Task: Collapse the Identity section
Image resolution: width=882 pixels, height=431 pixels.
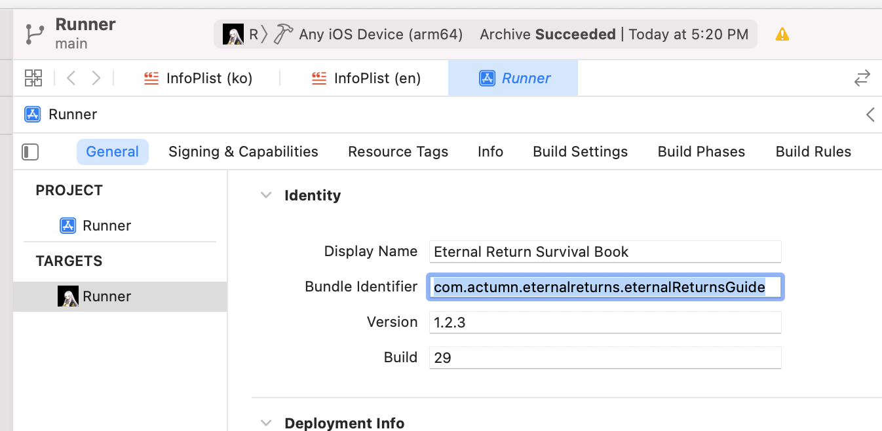Action: pos(265,196)
